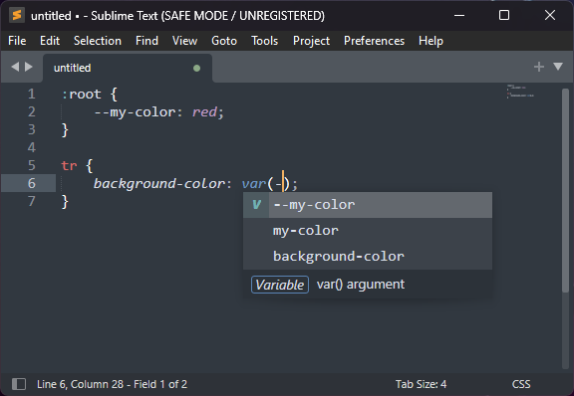Click the Variable kind label in popup

tap(280, 285)
